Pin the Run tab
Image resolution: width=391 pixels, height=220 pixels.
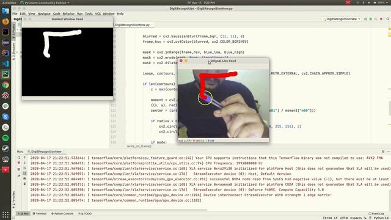(x=19, y=175)
